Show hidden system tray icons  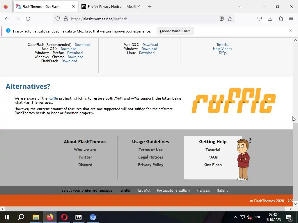tap(235, 217)
